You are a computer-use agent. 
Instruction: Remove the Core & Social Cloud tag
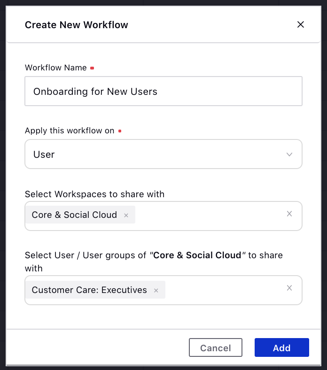coord(126,215)
